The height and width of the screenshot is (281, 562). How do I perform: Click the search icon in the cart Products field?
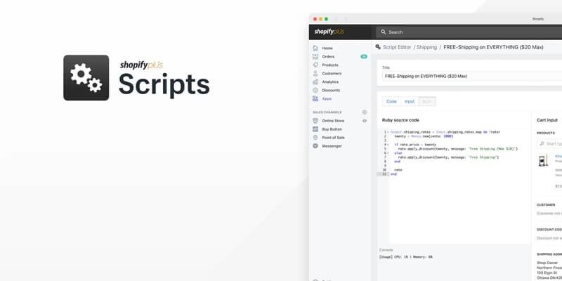coord(542,144)
